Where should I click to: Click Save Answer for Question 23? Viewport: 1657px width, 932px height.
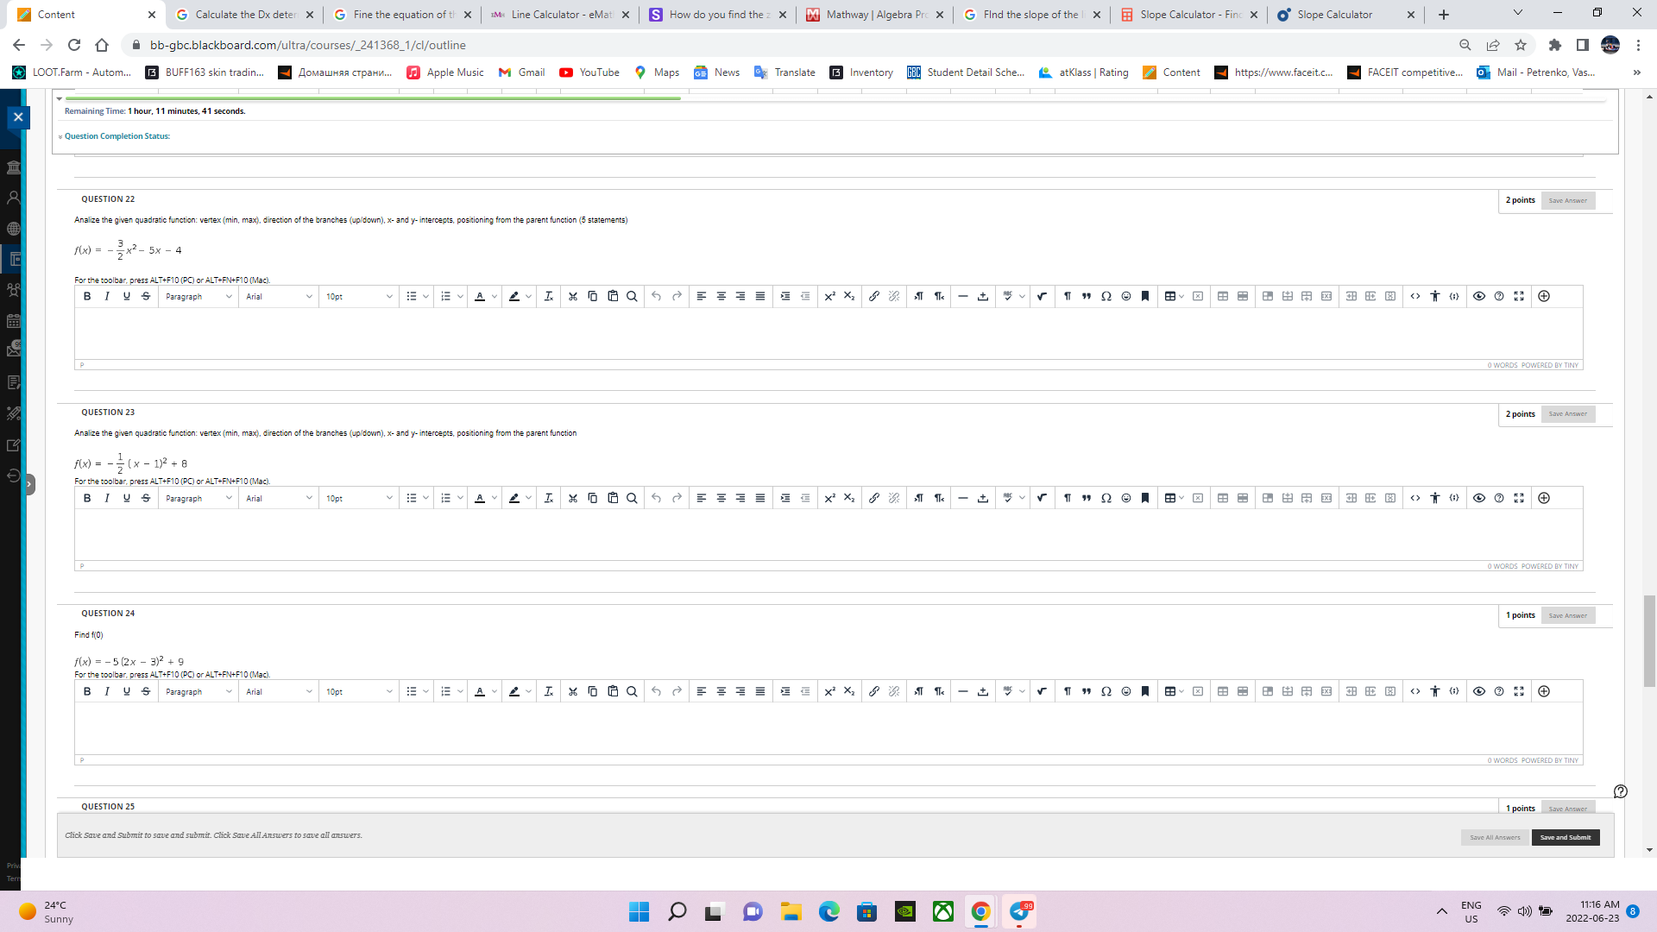(1568, 414)
